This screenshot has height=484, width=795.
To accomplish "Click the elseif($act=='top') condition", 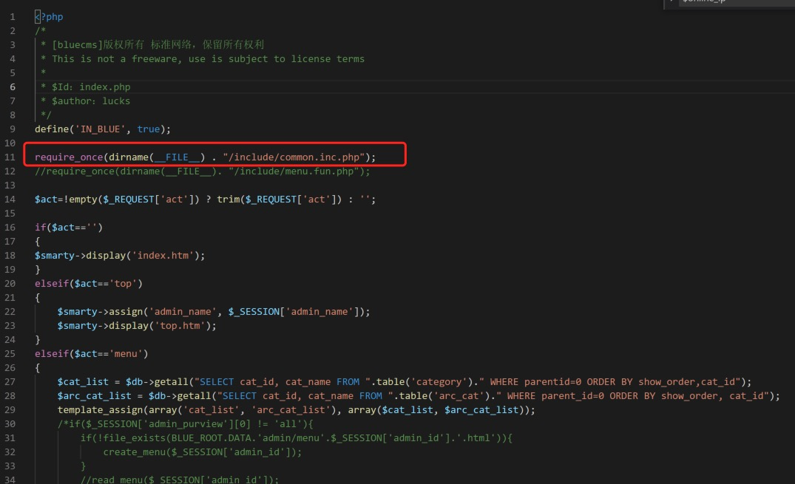I will coord(89,283).
